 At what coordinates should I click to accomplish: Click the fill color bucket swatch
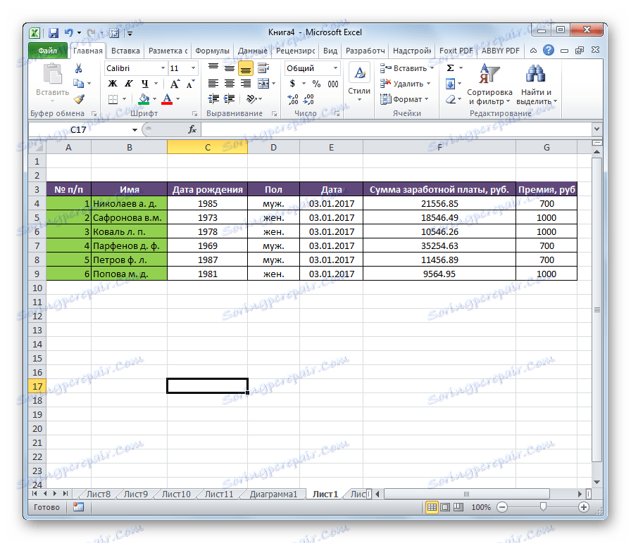[143, 99]
